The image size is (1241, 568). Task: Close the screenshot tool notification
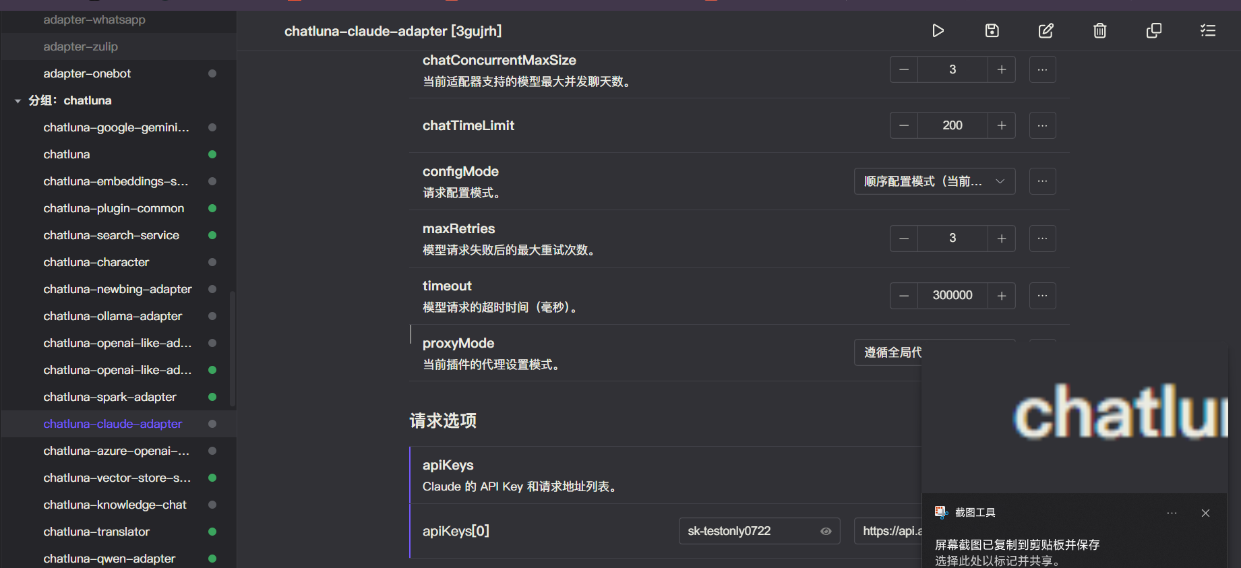[1205, 513]
